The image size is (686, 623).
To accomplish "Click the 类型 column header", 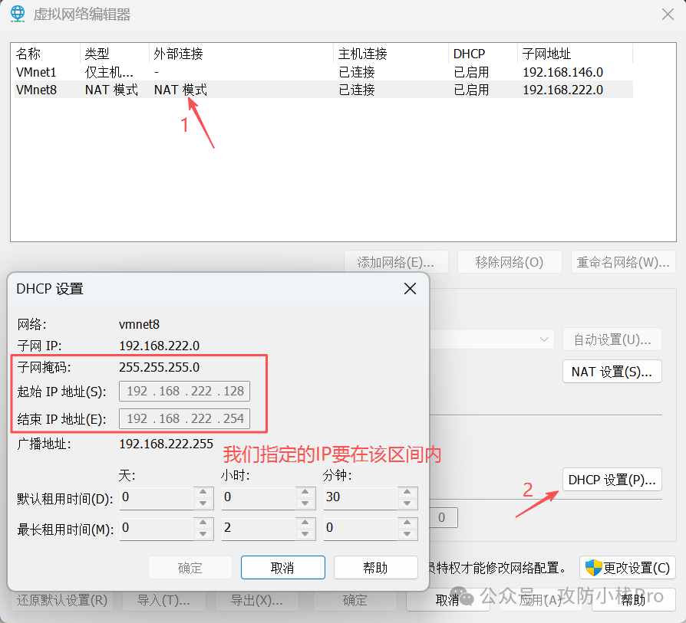I will point(114,54).
